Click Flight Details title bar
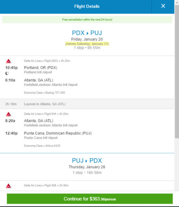 click(87, 6)
